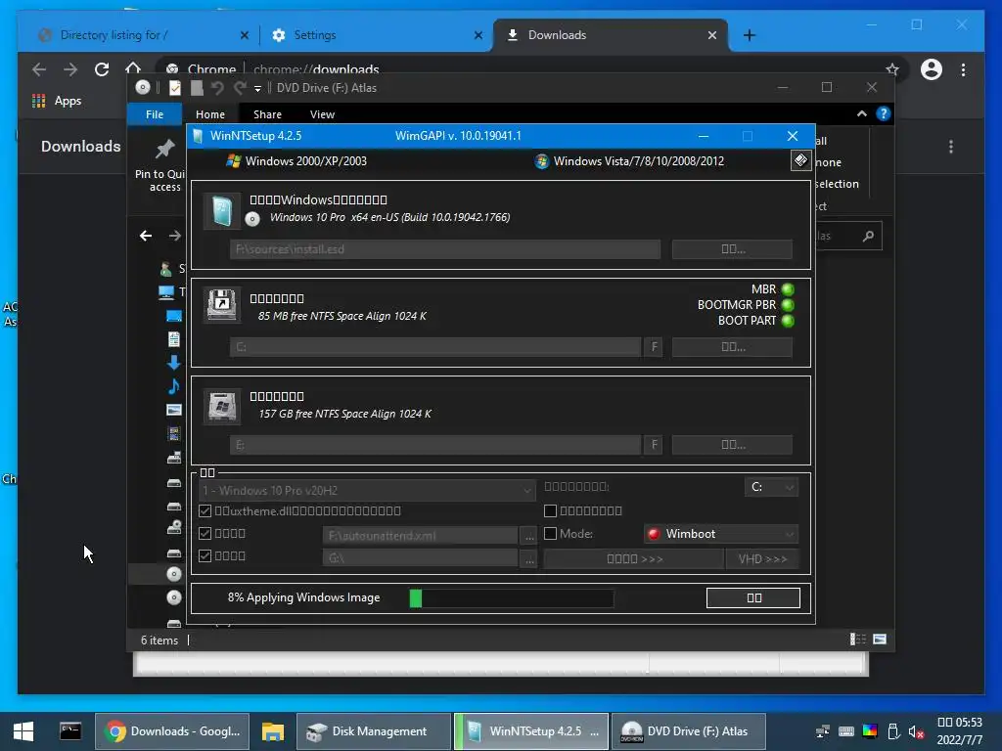
Task: Click the F button beside the C: boot drive field
Action: 654,347
